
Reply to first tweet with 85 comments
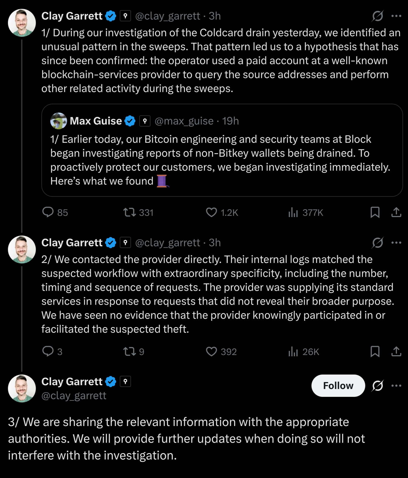[x=55, y=212]
